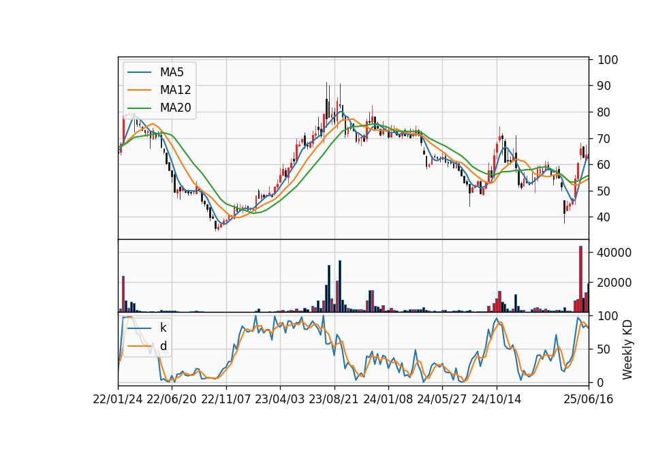Click the price axis value 100

point(608,60)
